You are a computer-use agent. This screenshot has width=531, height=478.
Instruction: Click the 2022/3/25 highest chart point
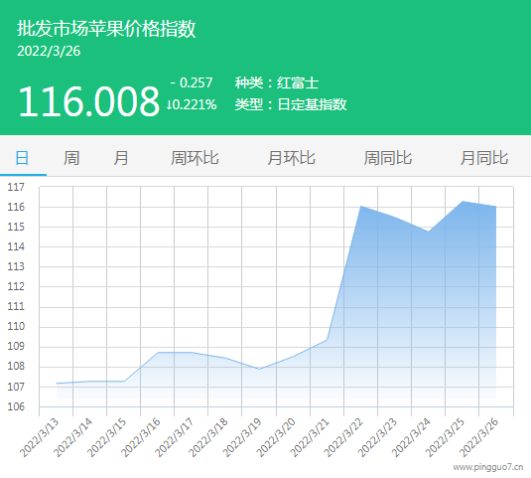(463, 202)
